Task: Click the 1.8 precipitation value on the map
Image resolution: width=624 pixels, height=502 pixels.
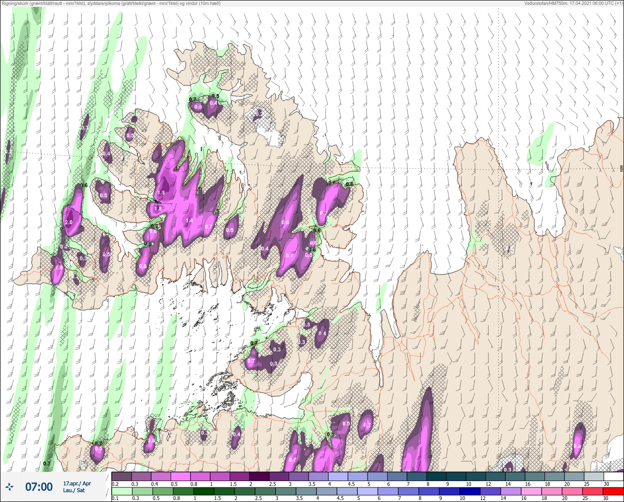Action: [158, 209]
